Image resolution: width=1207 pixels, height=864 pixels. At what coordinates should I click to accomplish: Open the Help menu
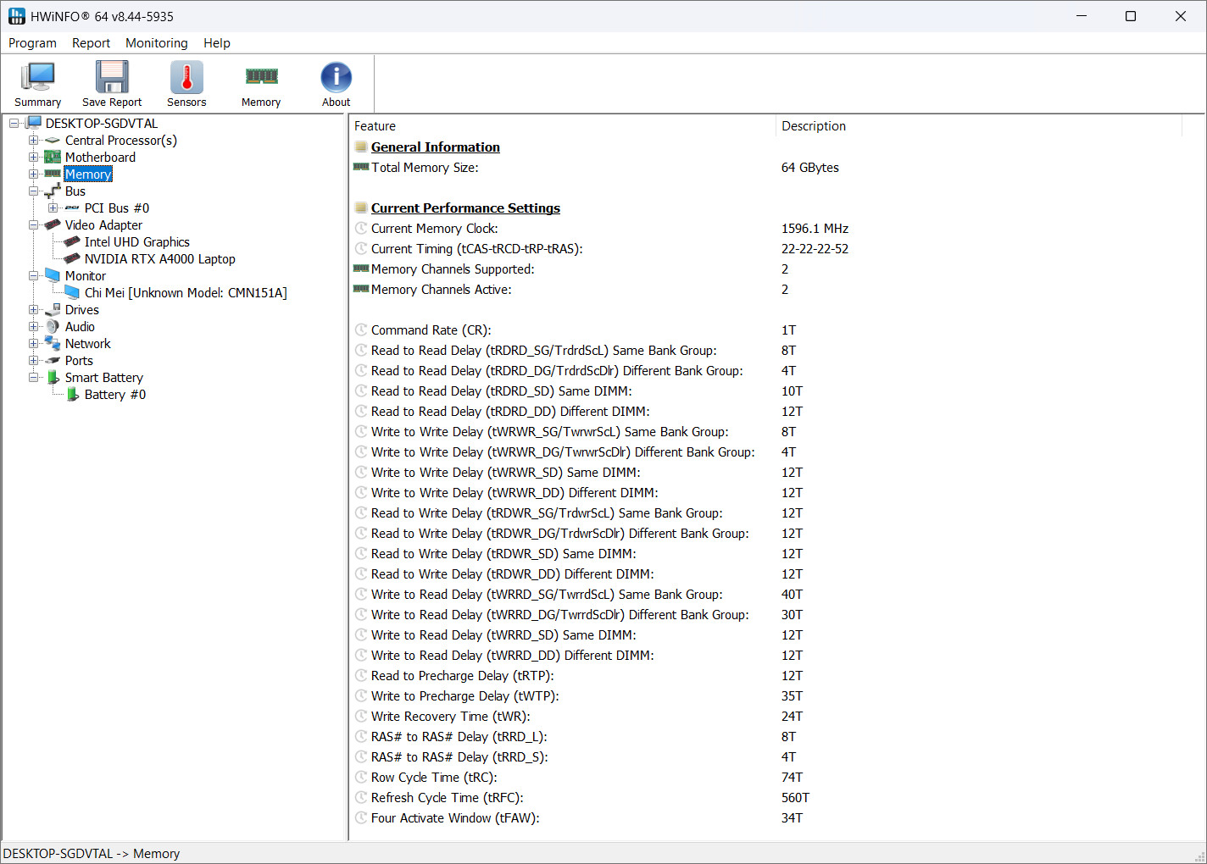[x=217, y=43]
